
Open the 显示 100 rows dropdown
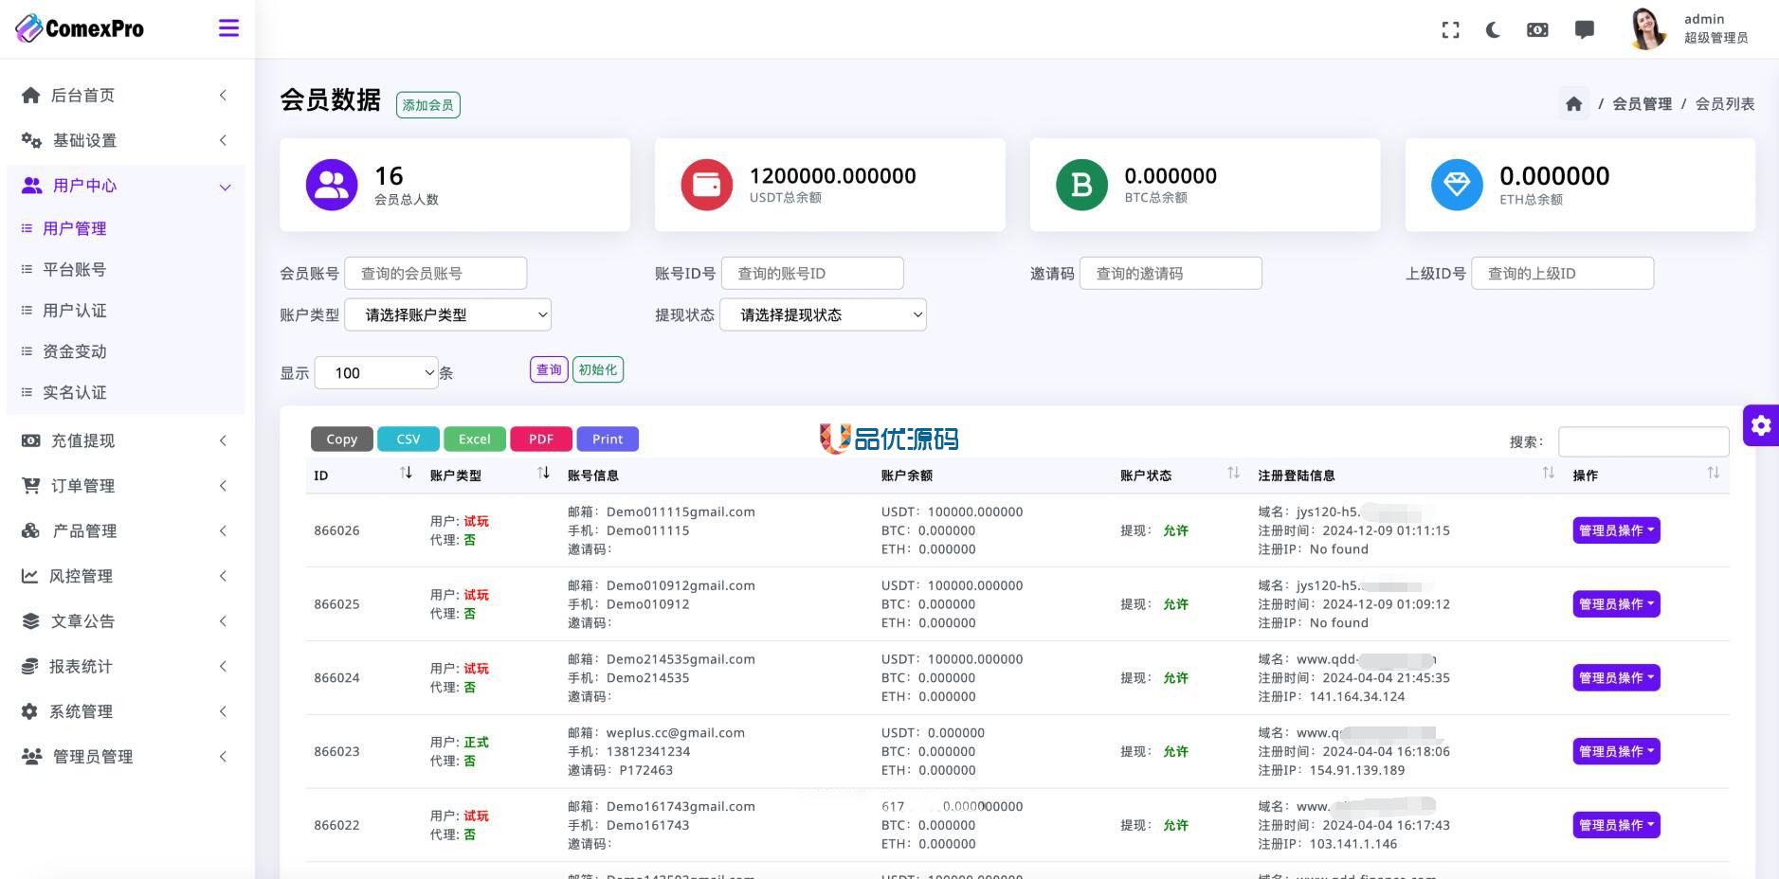click(x=376, y=373)
